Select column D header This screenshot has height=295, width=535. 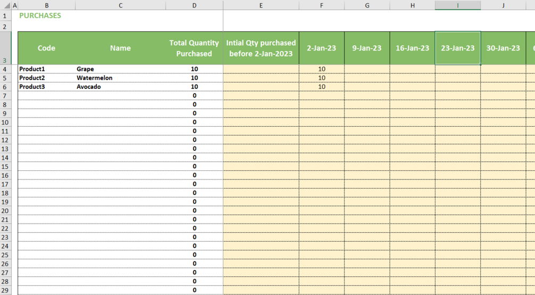(194, 5)
